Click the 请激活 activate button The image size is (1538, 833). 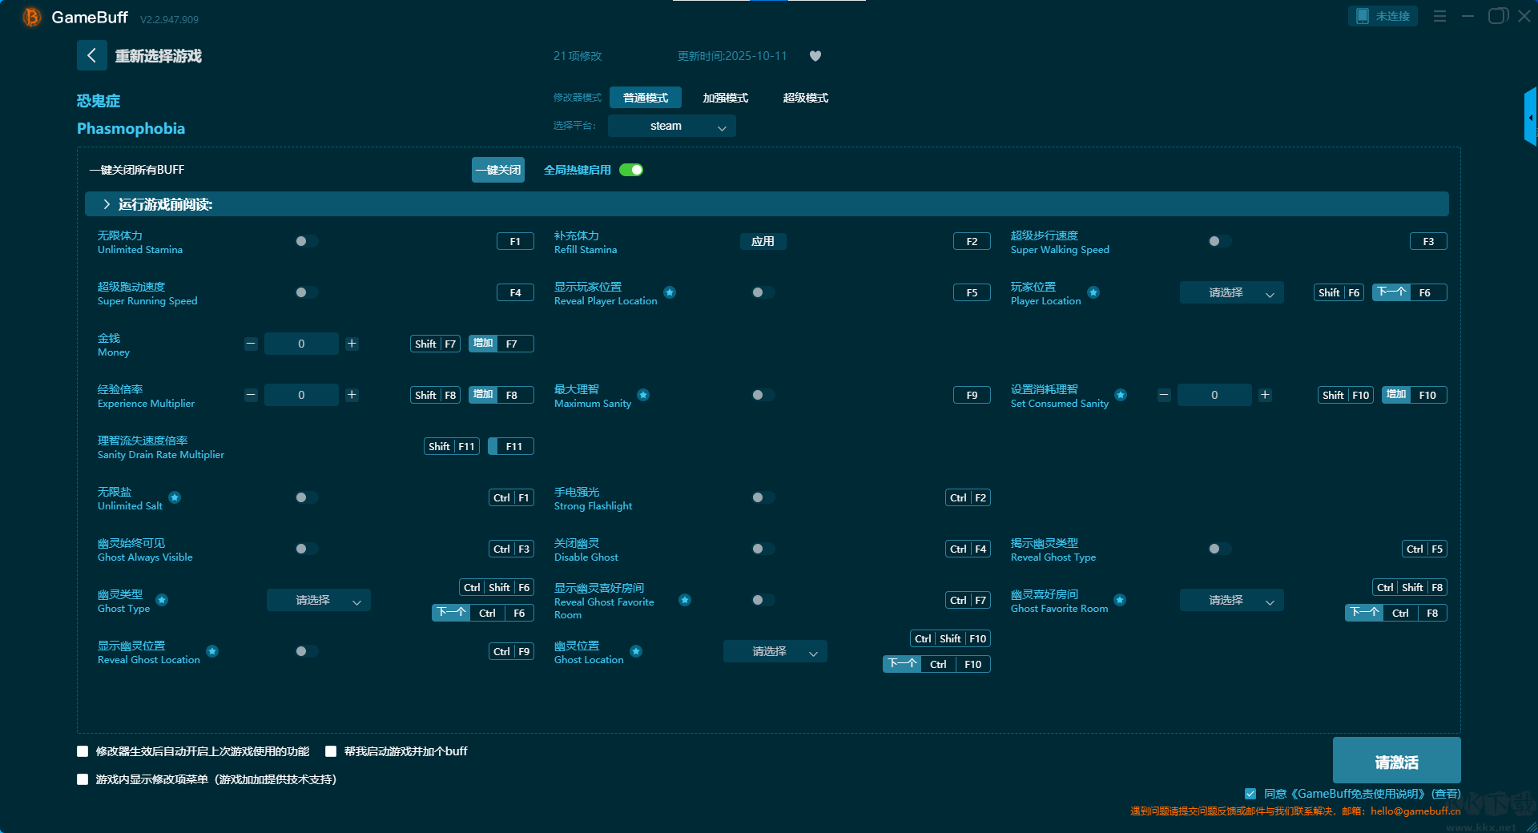(1396, 761)
